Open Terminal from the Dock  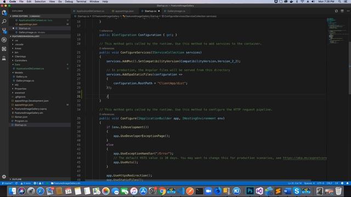[x=199, y=191]
